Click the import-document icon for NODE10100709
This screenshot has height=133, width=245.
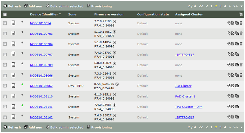tap(233, 65)
